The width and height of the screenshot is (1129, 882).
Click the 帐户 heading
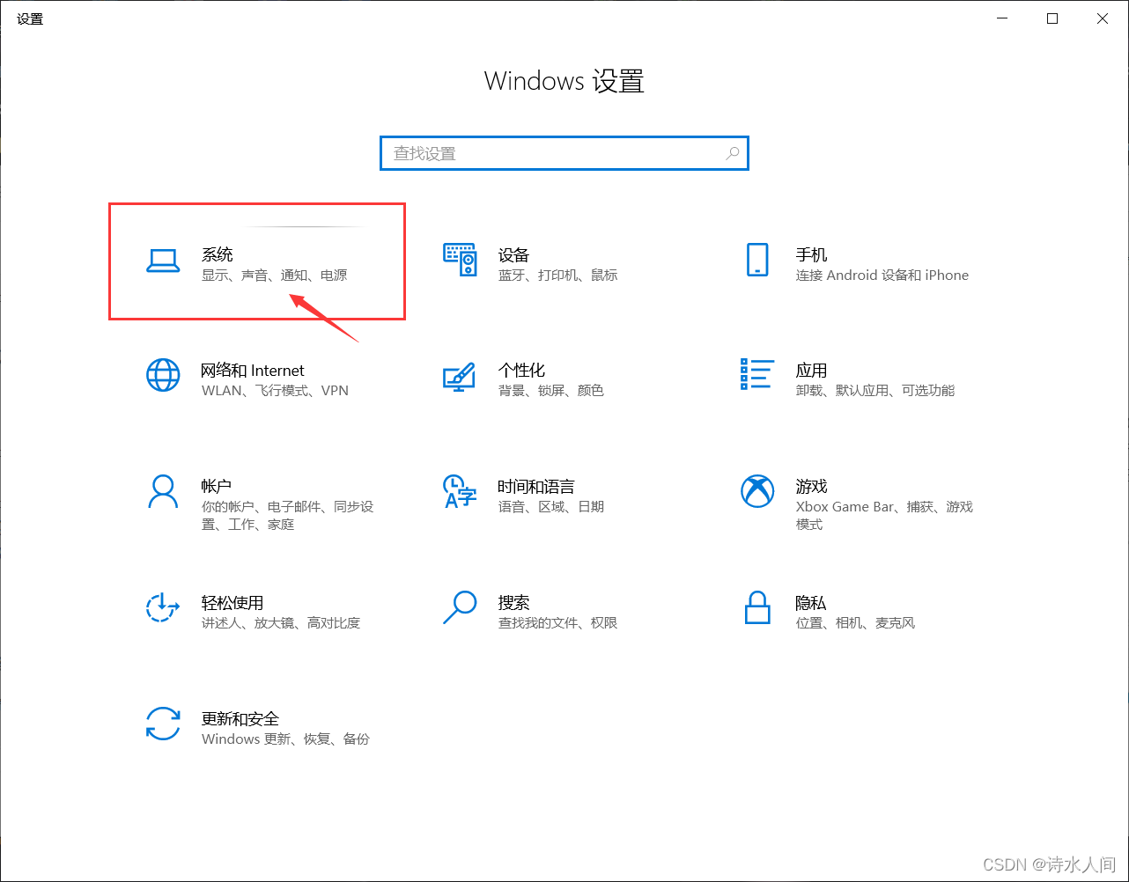(217, 486)
